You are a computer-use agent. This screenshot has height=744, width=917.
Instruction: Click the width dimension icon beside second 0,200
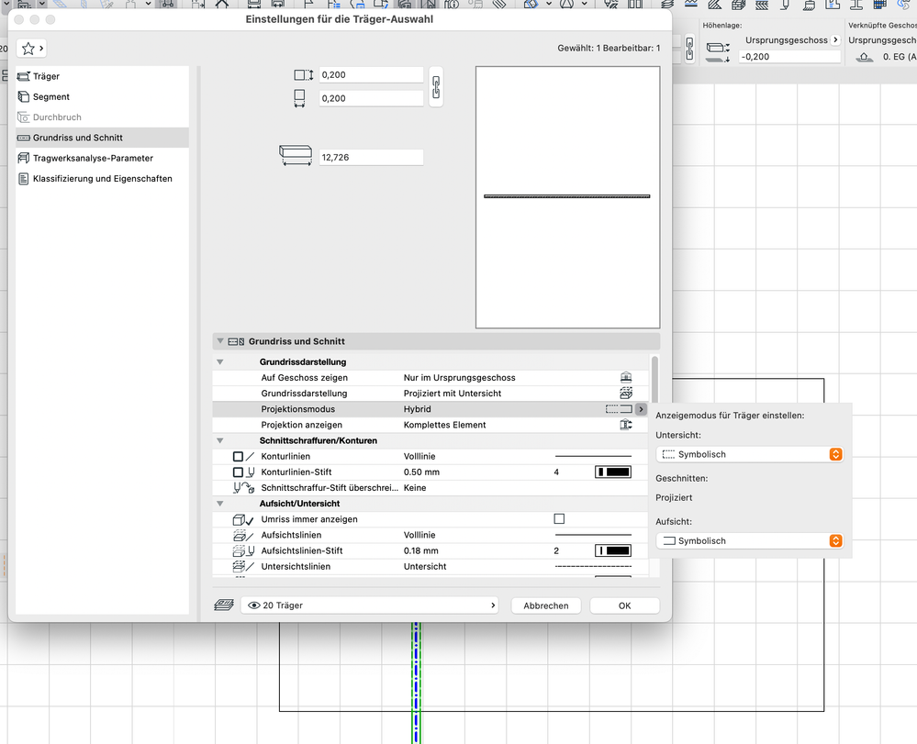[x=299, y=98]
